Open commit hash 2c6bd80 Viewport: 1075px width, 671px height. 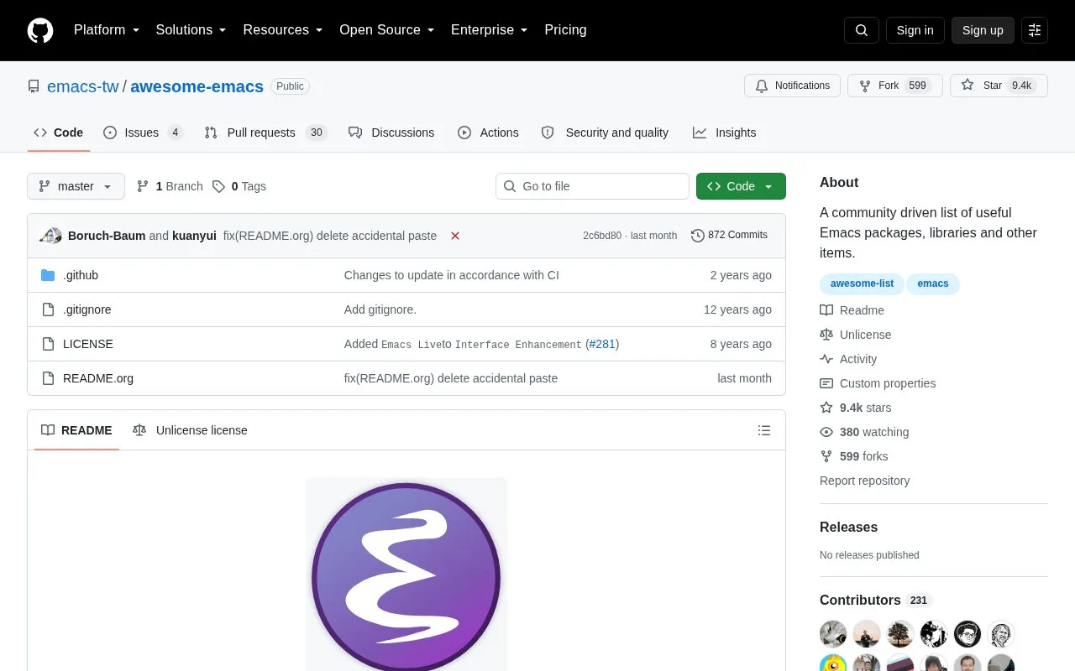602,236
